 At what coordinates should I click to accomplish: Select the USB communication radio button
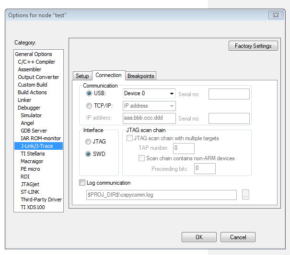click(x=89, y=93)
